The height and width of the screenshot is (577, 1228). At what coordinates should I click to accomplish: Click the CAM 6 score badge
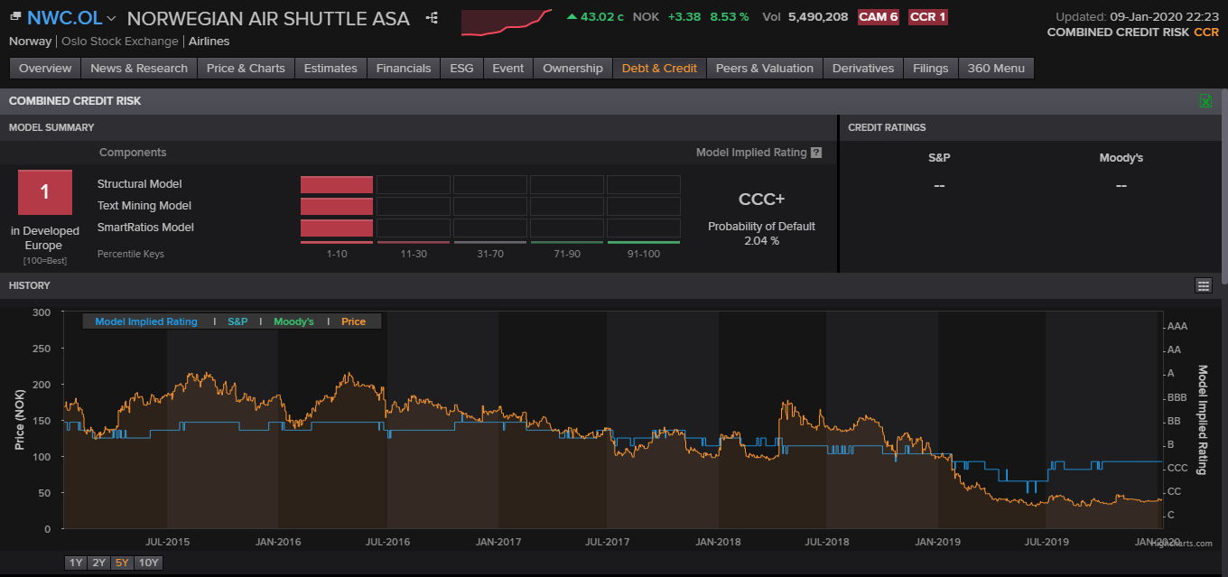(x=879, y=17)
